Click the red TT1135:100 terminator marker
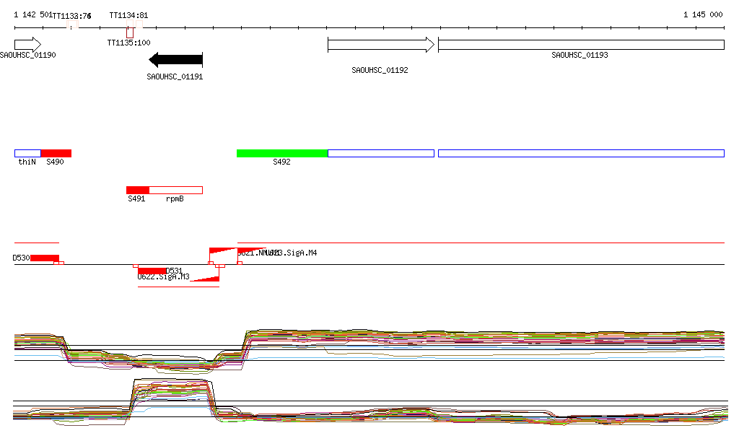The height and width of the screenshot is (441, 739). tap(130, 32)
